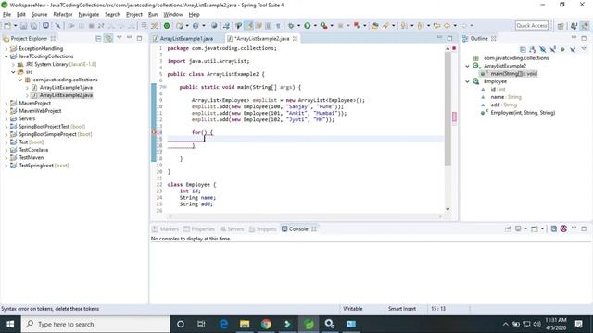
Task: Expand the SpringBootProjectTest project
Action: 6,127
